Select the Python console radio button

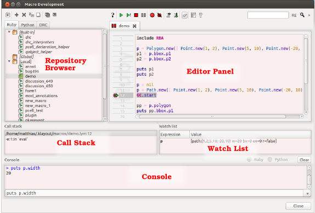(270, 160)
